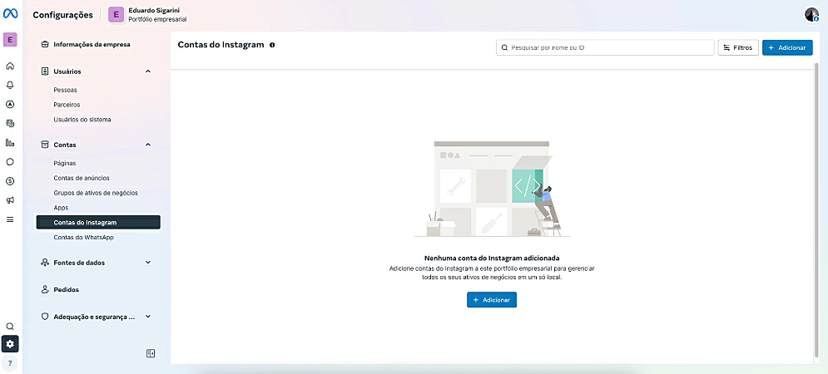
Task: Select Contas do Instagram menu item
Action: pos(98,223)
